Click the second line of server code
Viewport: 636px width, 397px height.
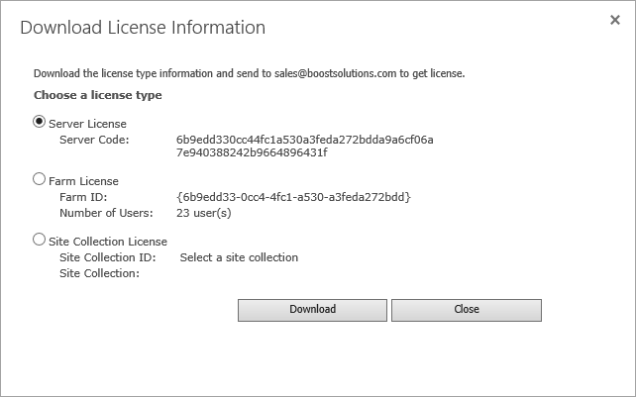pyautogui.click(x=252, y=153)
